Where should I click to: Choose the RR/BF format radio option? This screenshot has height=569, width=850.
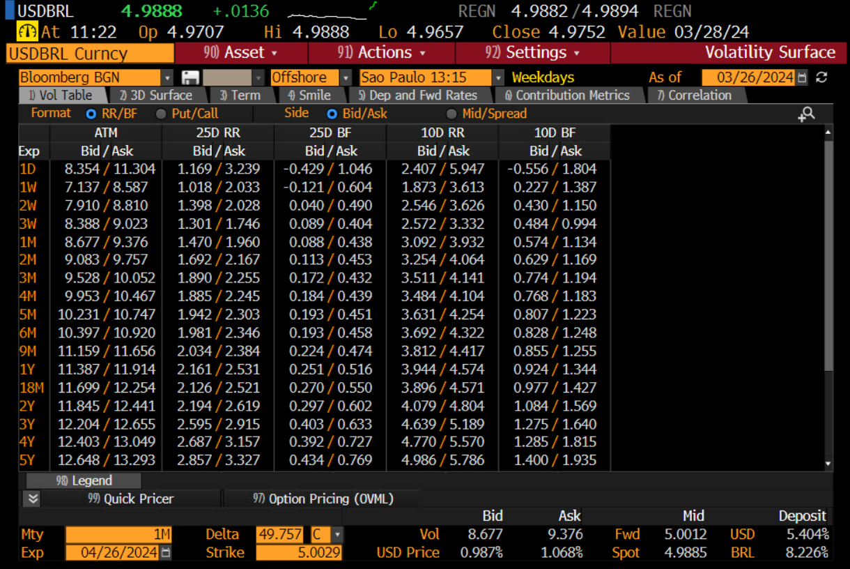pos(91,114)
